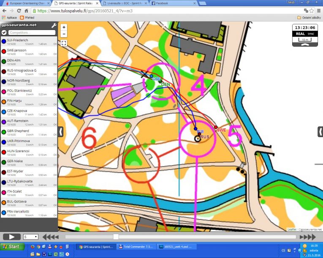Image resolution: width=323 pixels, height=258 pixels.
Task: Reload the current page
Action: point(19,11)
